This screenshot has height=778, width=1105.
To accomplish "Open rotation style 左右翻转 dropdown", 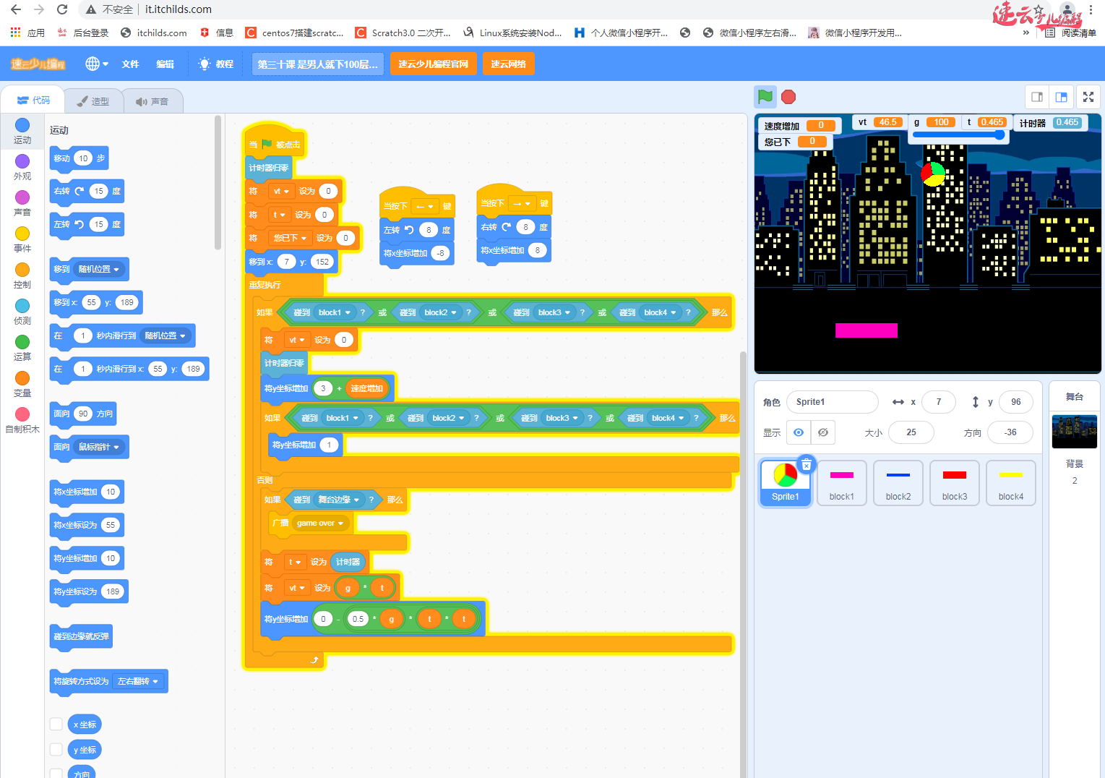I will (x=137, y=681).
